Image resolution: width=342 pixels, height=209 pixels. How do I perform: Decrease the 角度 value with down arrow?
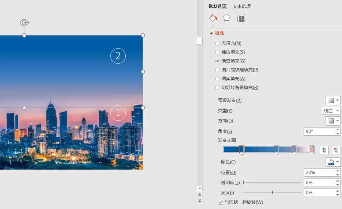pos(338,133)
